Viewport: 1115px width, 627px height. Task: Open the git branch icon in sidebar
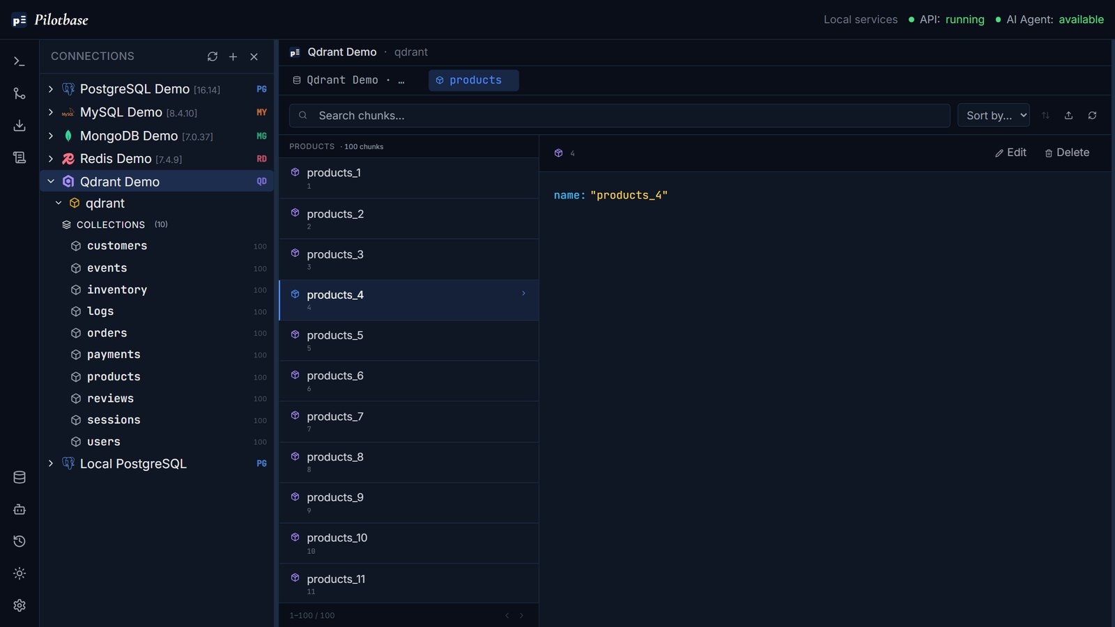point(20,93)
